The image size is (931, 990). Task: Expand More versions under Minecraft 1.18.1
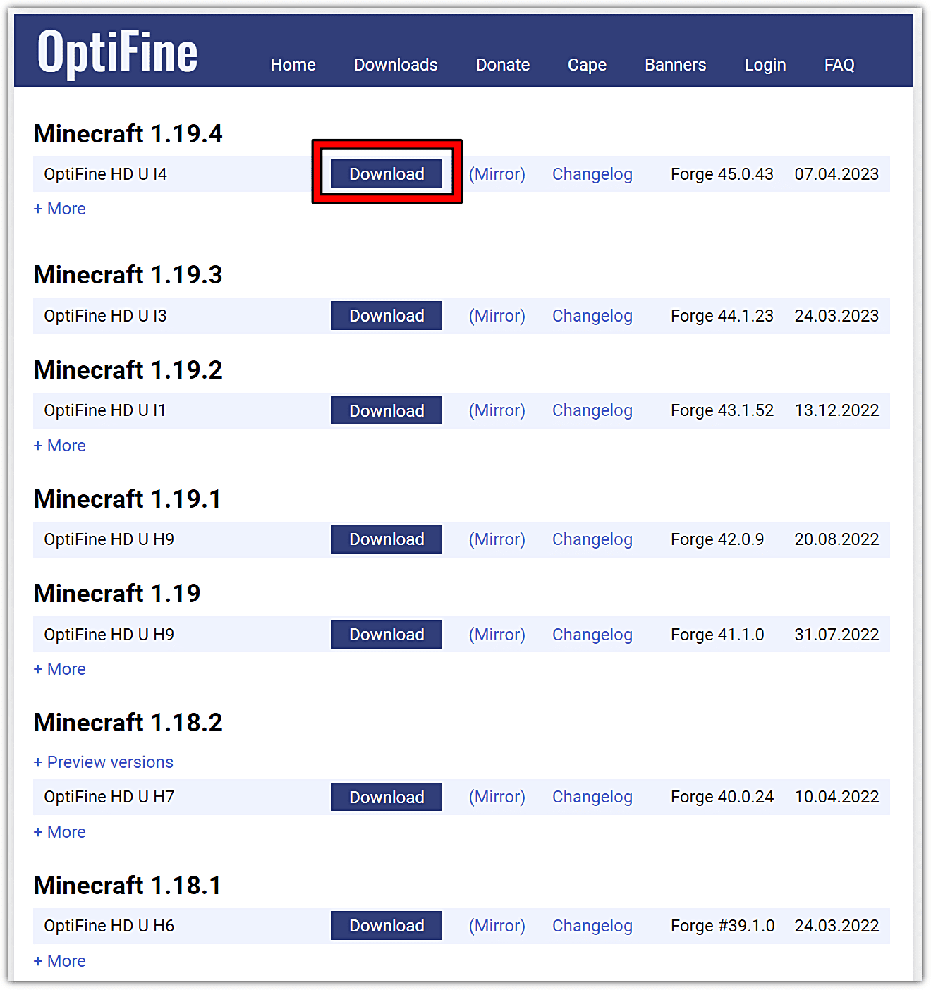pos(59,960)
